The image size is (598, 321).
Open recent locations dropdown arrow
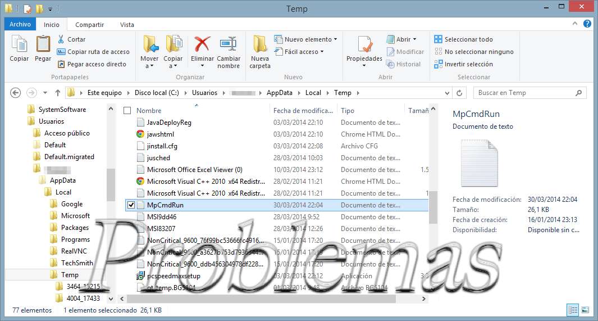click(x=45, y=93)
